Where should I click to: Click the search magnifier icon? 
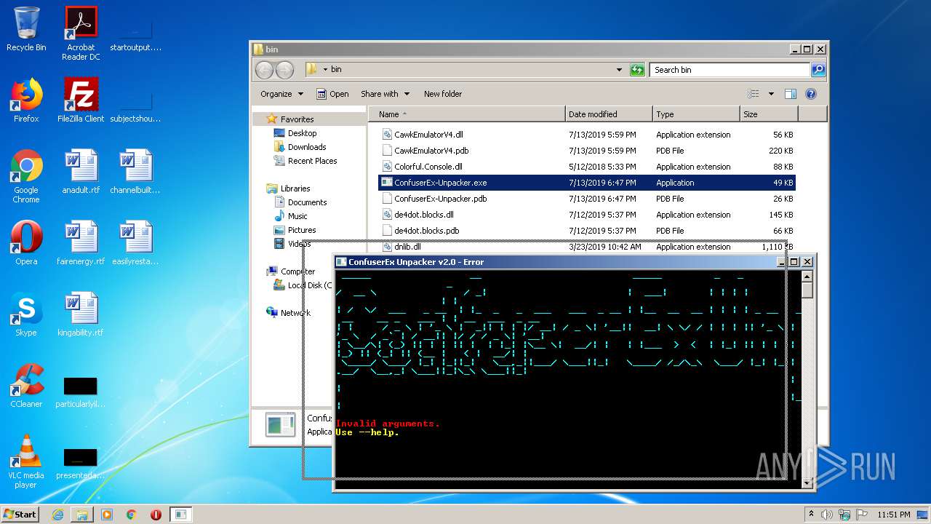(818, 70)
